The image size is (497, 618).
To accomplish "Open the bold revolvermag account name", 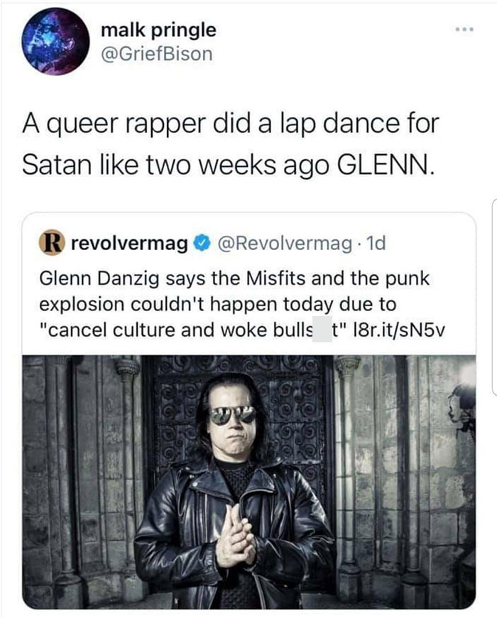I will click(x=129, y=244).
